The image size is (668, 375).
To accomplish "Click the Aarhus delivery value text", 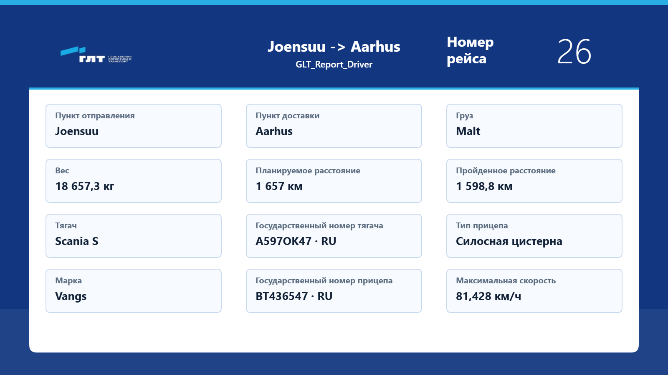I will [274, 131].
